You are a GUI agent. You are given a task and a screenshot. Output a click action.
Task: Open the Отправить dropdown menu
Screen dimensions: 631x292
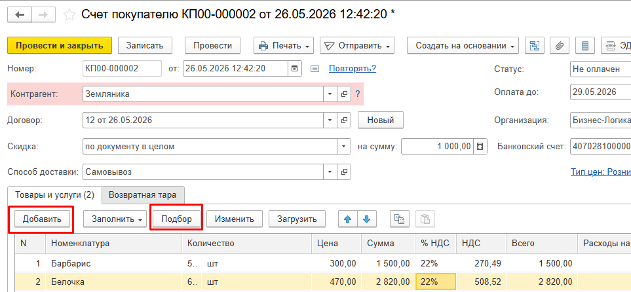(x=357, y=45)
